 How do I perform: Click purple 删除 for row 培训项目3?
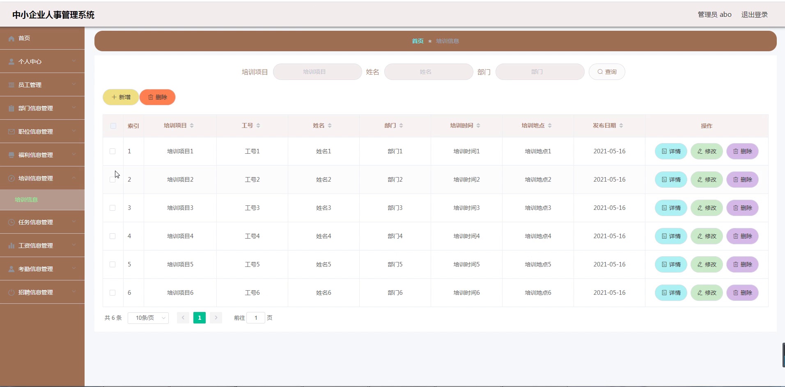(x=742, y=208)
